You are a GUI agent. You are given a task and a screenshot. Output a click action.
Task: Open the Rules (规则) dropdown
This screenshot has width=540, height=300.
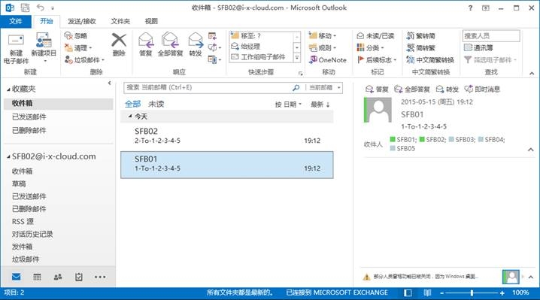click(x=323, y=48)
